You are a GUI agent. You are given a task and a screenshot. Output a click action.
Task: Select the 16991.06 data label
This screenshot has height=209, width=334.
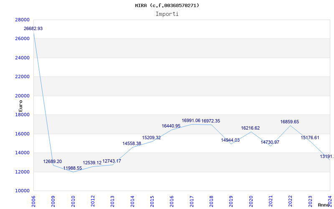pos(191,120)
